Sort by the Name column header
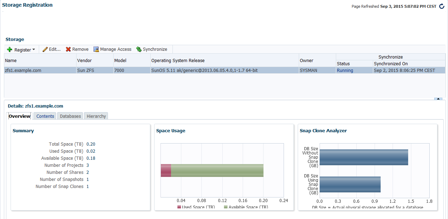The height and width of the screenshot is (219, 448). click(x=11, y=60)
